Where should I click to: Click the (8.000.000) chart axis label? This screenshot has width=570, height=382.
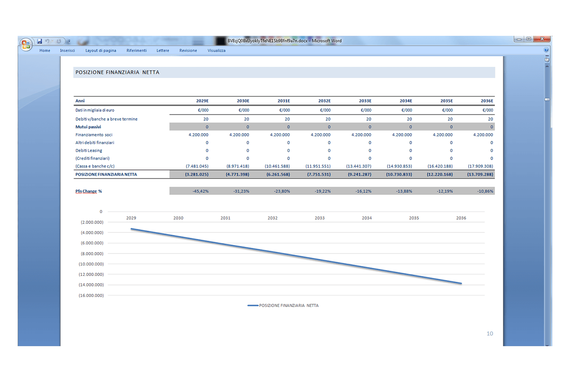coord(92,254)
